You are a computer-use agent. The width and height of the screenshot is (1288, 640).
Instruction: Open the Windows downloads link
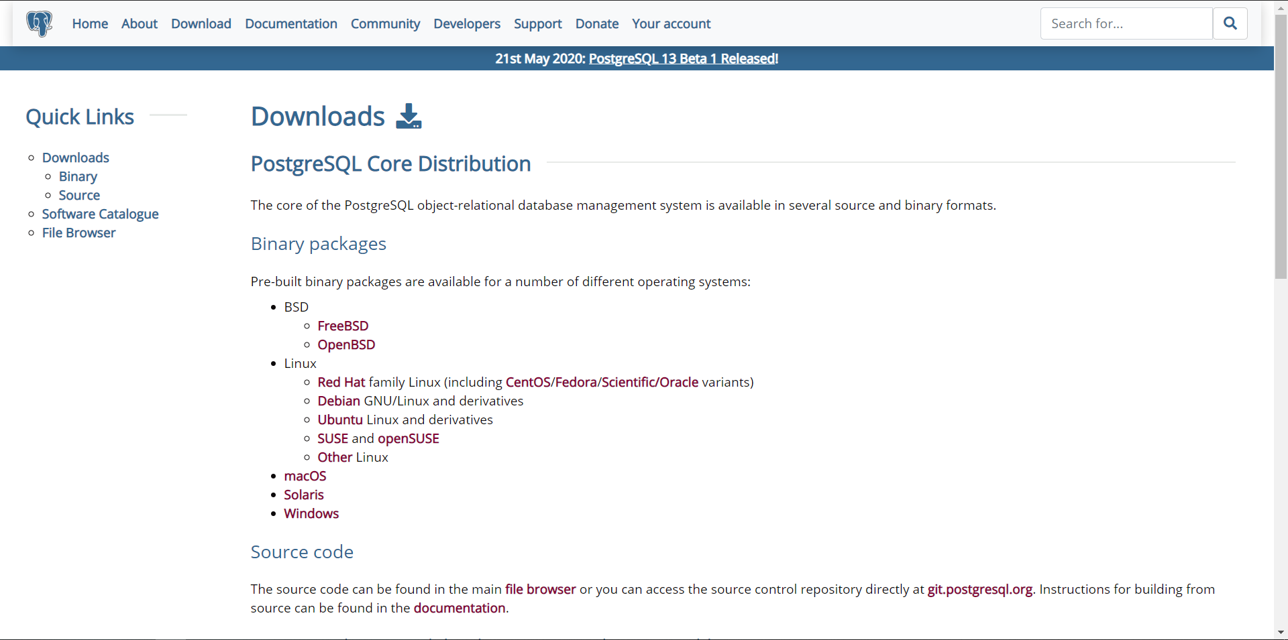(311, 513)
